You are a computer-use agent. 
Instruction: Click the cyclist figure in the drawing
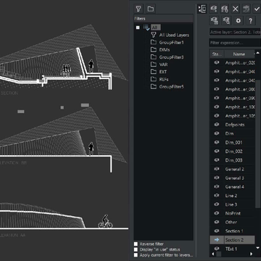pos(105,221)
